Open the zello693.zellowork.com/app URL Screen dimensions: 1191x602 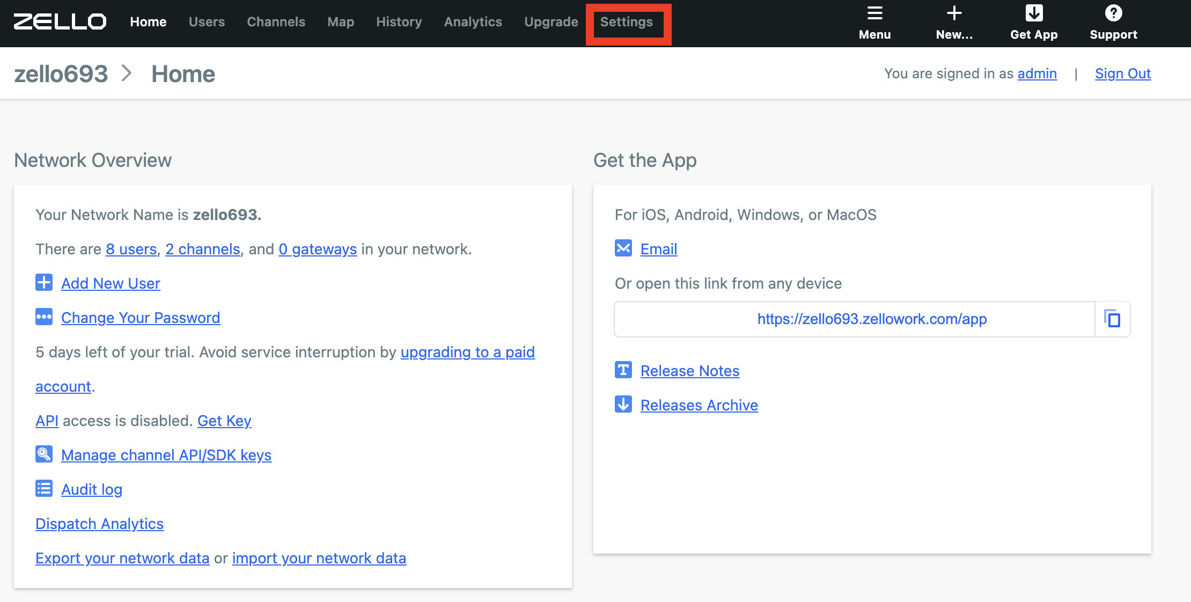point(872,319)
